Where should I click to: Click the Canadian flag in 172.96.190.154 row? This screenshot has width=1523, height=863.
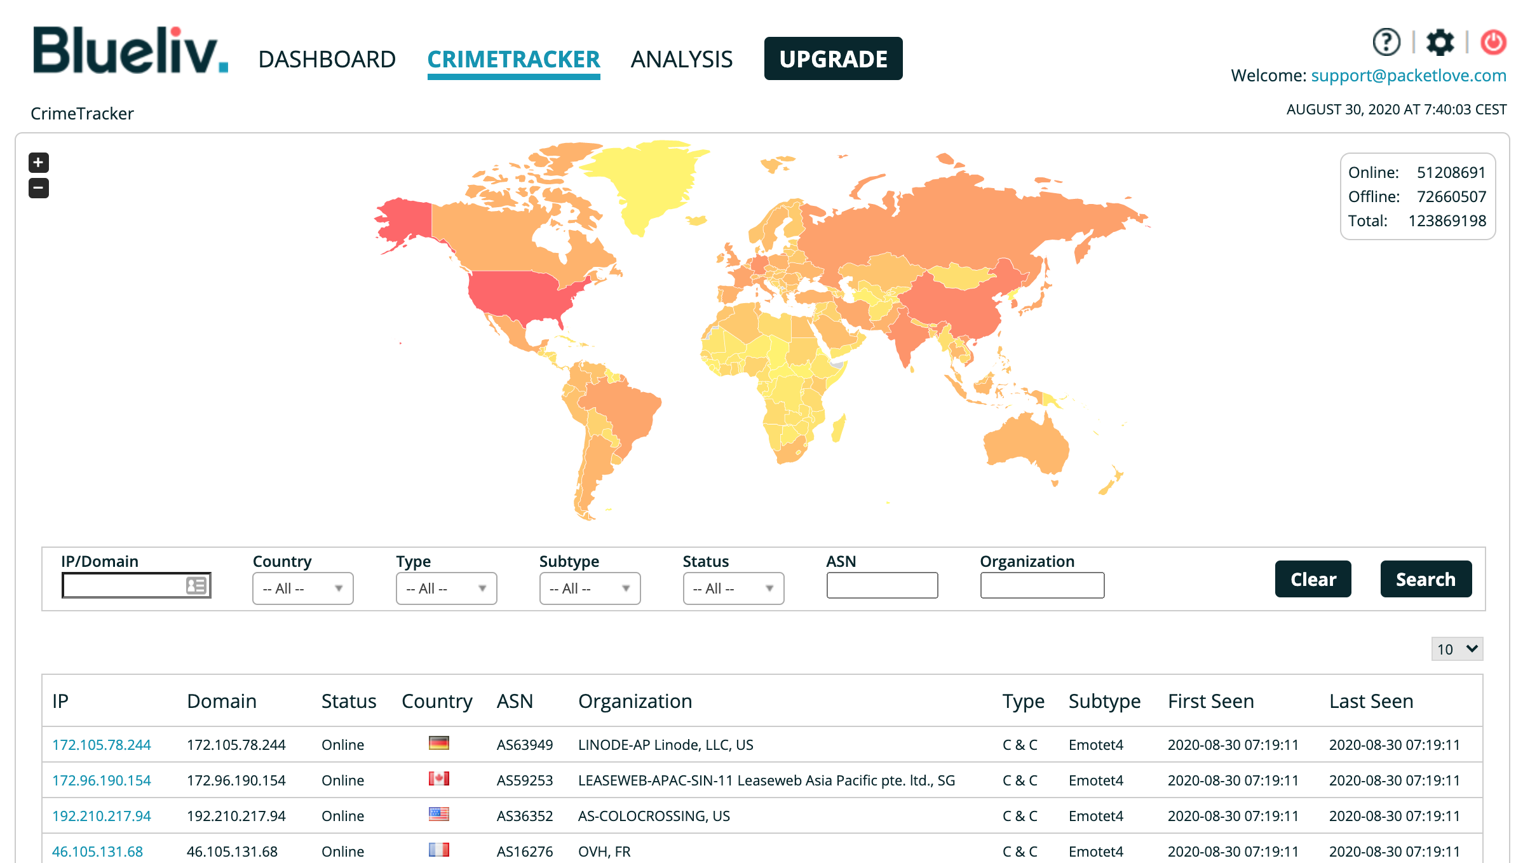438,778
